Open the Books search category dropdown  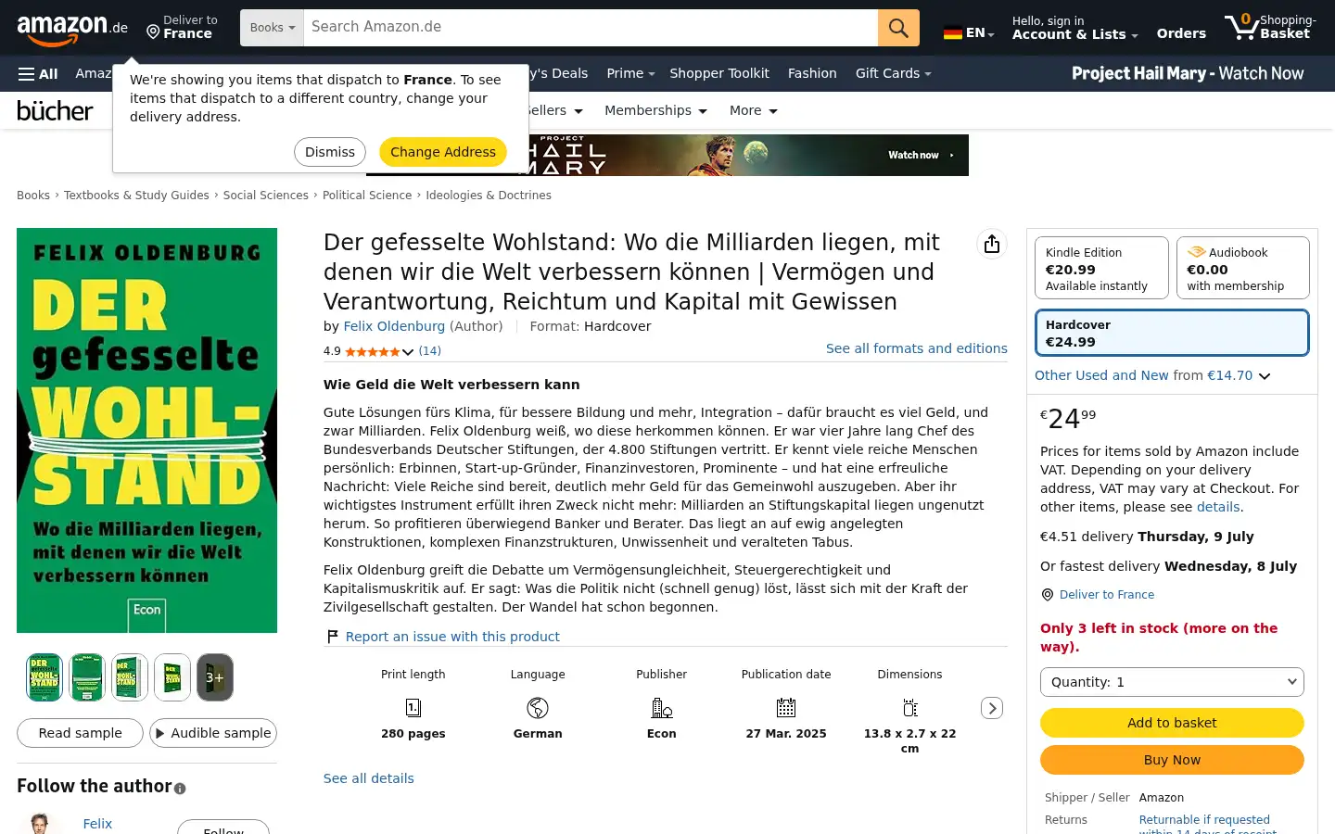(272, 28)
